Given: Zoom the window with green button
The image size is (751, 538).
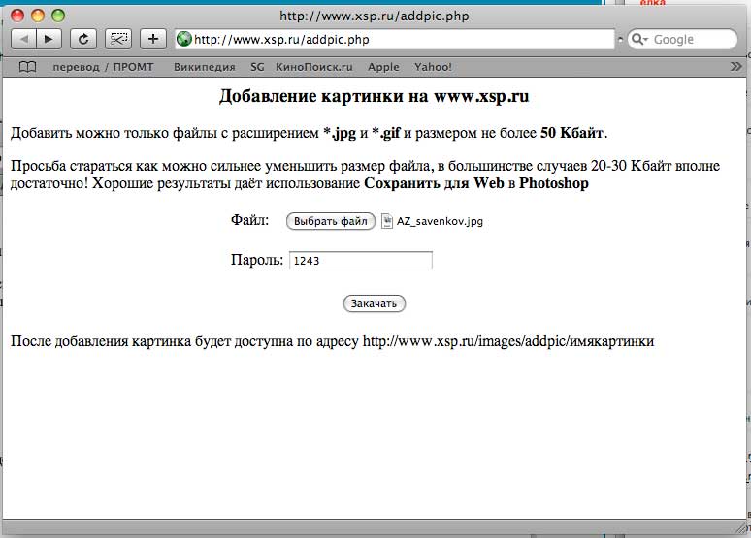Looking at the screenshot, I should tap(58, 16).
